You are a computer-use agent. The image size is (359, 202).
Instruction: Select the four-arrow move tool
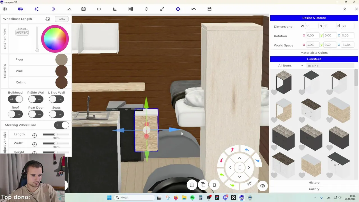point(178,9)
